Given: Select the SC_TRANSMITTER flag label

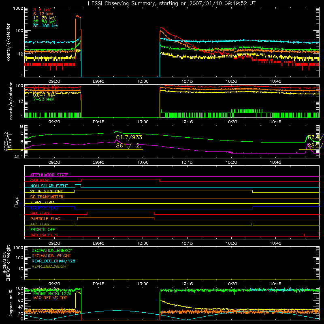Looking at the screenshot, I should click(47, 197).
